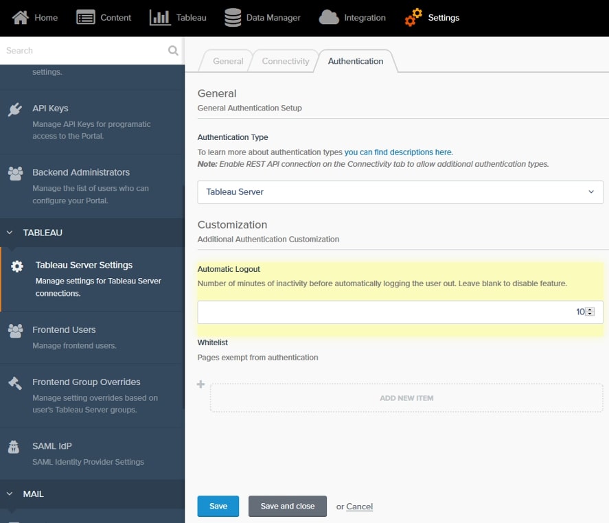Image resolution: width=609 pixels, height=523 pixels.
Task: Click the blue Save button
Action: [x=218, y=506]
